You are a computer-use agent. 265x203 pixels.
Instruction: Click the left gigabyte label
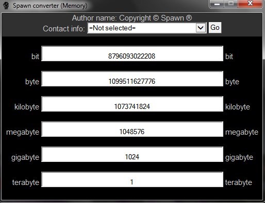click(x=25, y=157)
